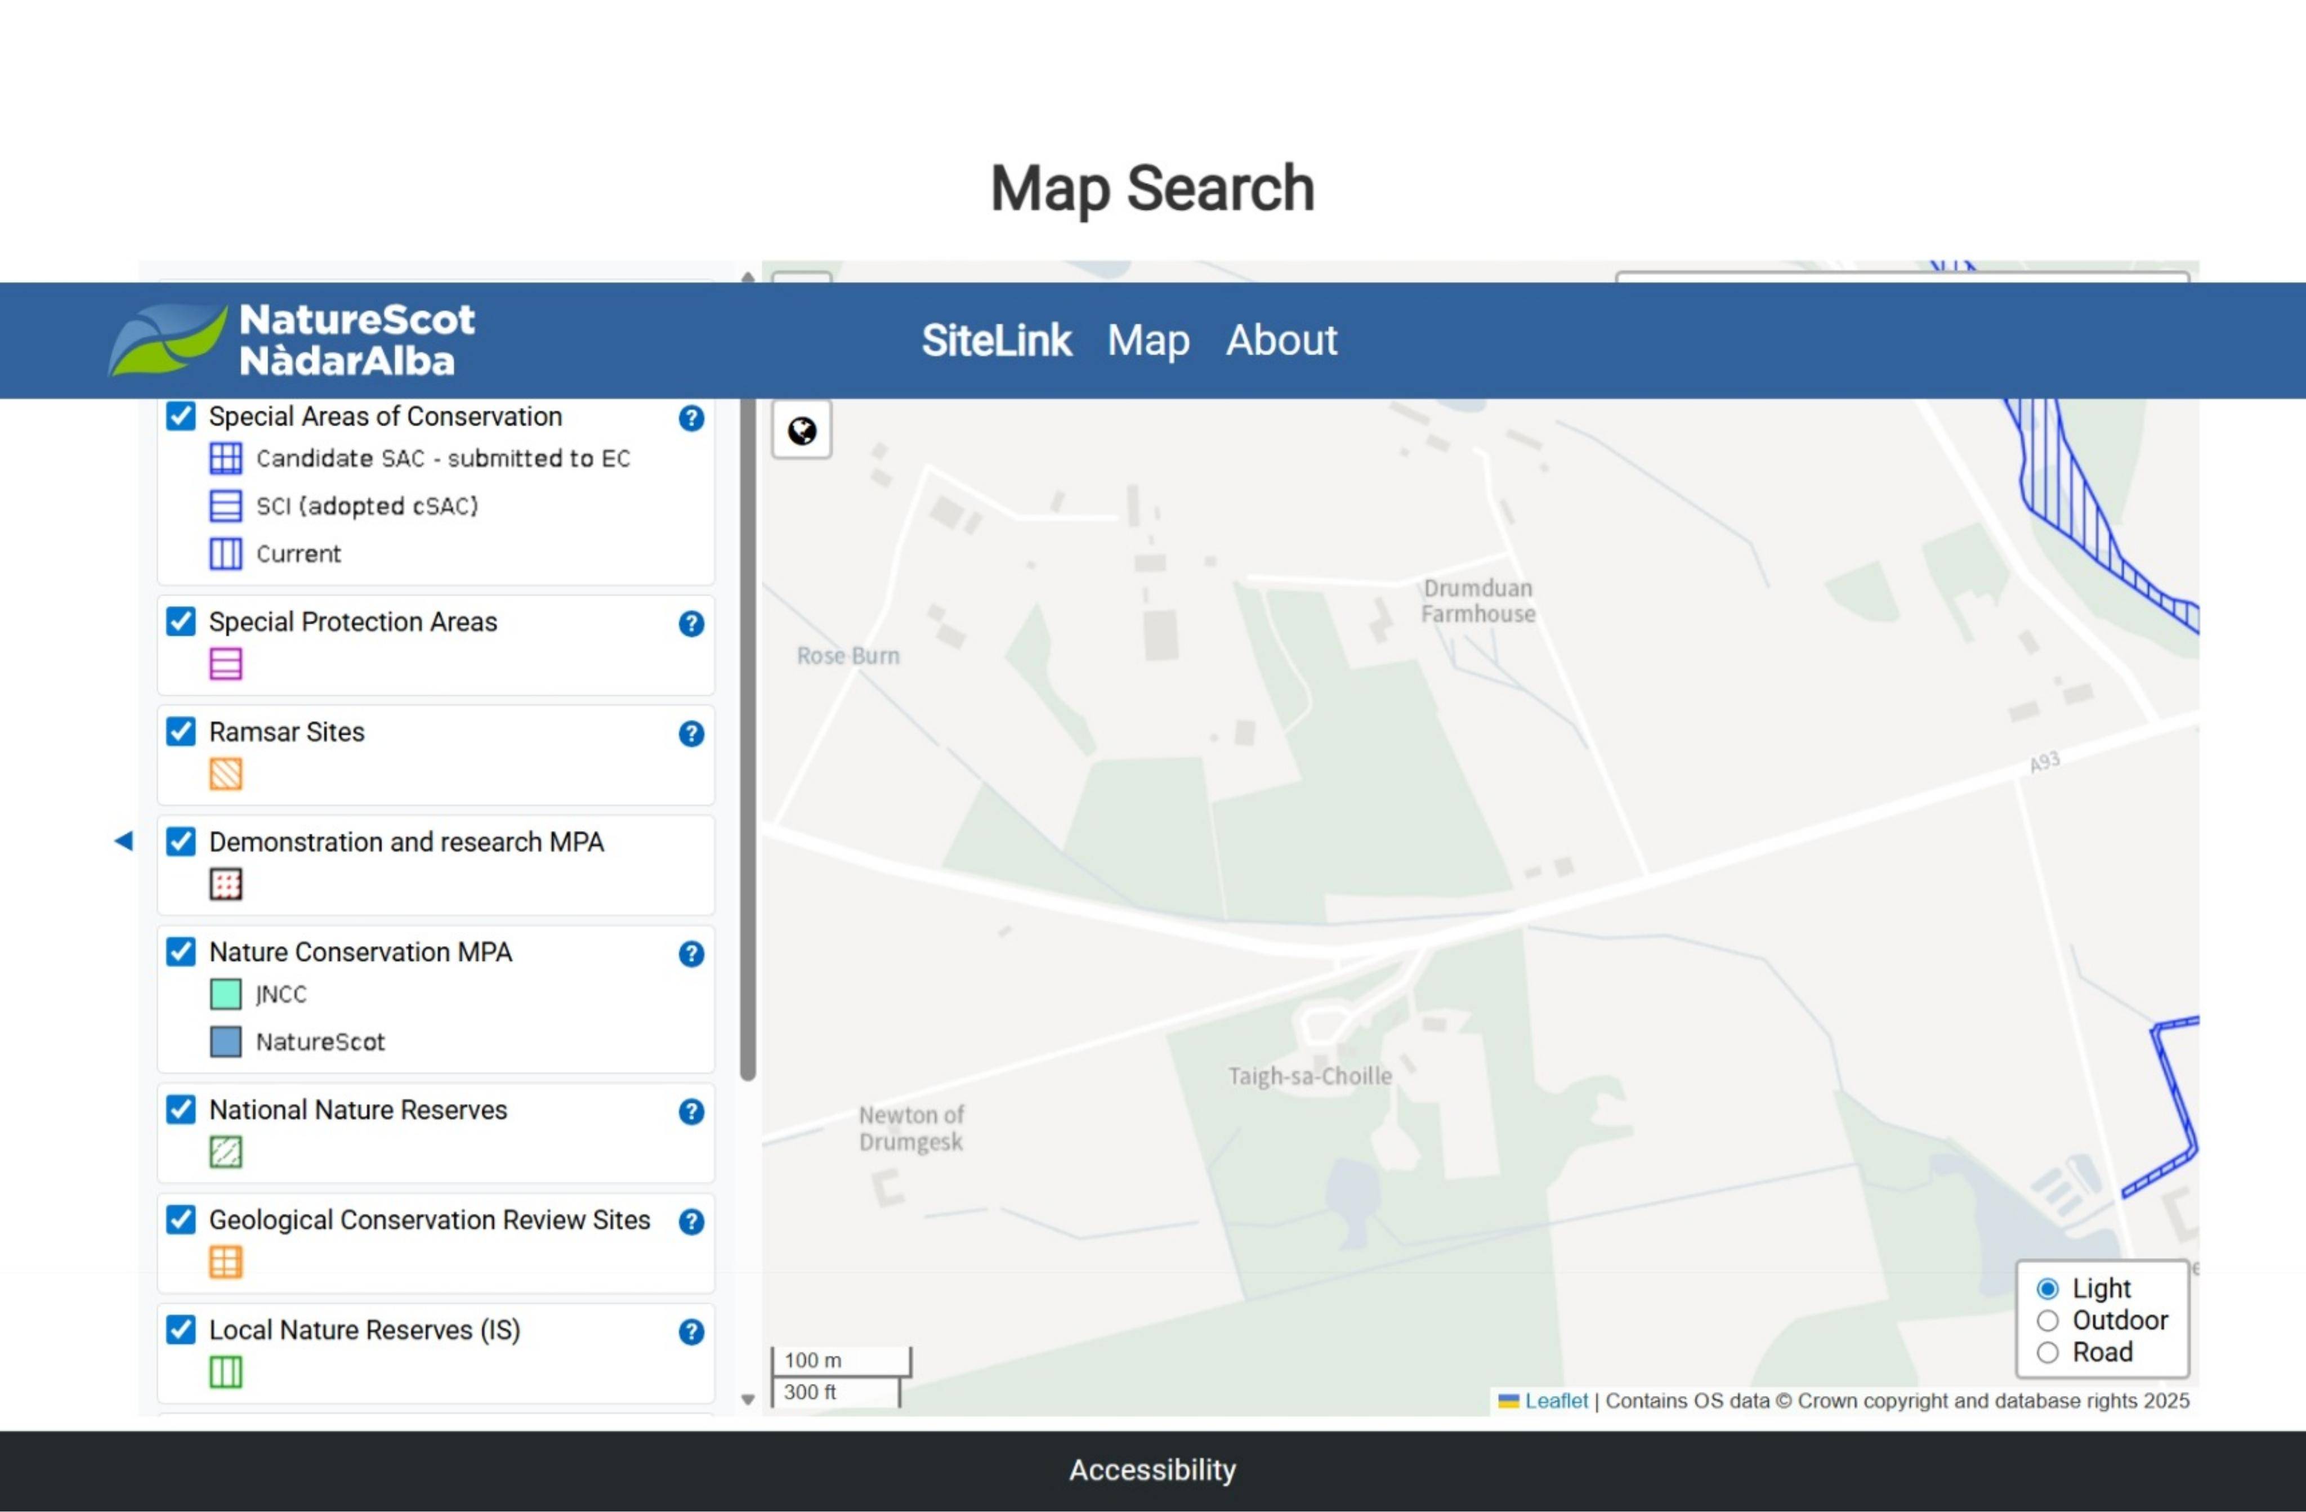The image size is (2306, 1512).
Task: Uncheck Special Areas of Conservation layer
Action: coord(181,417)
